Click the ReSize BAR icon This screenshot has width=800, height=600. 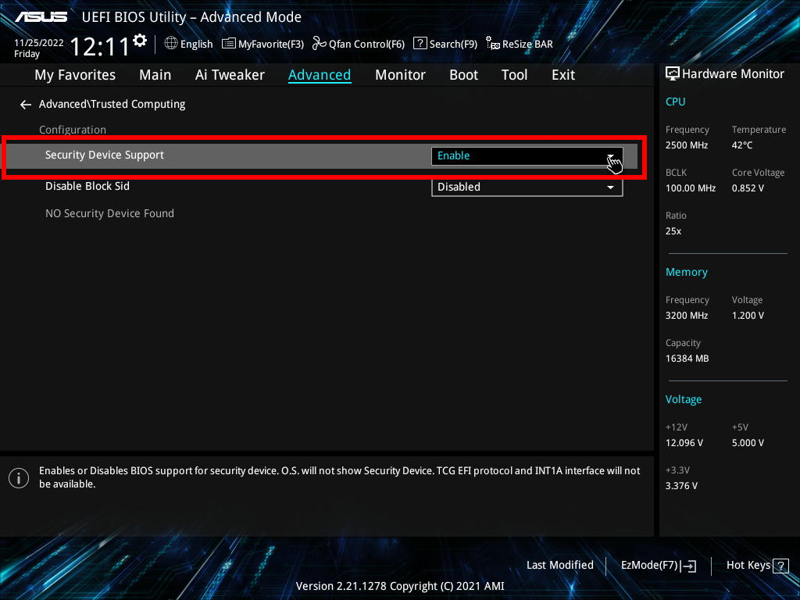(493, 44)
